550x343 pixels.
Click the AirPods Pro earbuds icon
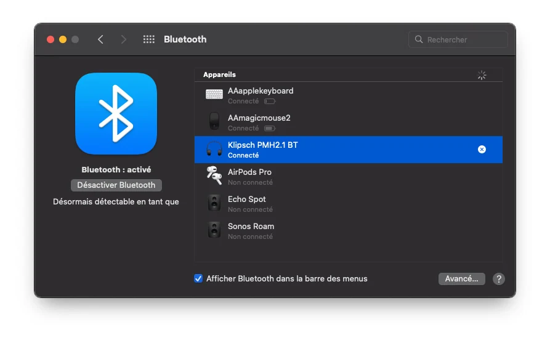[214, 176]
